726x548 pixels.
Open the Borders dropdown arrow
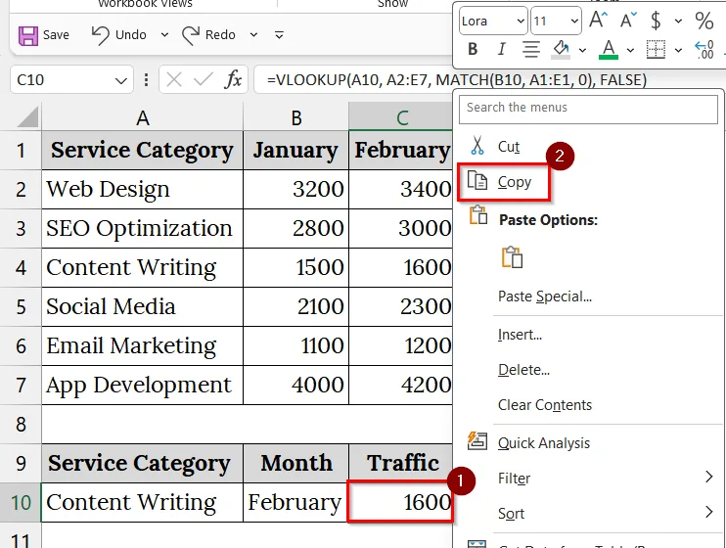[x=678, y=50]
